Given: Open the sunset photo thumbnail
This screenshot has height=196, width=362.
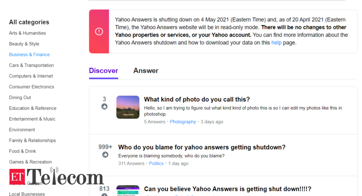Looking at the screenshot, I should 128,107.
